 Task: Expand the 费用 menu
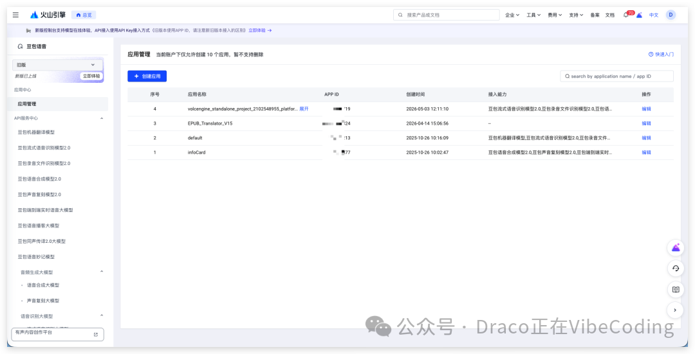tap(555, 15)
